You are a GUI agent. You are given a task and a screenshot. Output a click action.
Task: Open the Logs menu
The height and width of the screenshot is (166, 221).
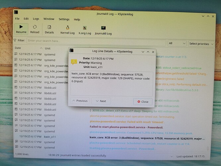click(36, 19)
